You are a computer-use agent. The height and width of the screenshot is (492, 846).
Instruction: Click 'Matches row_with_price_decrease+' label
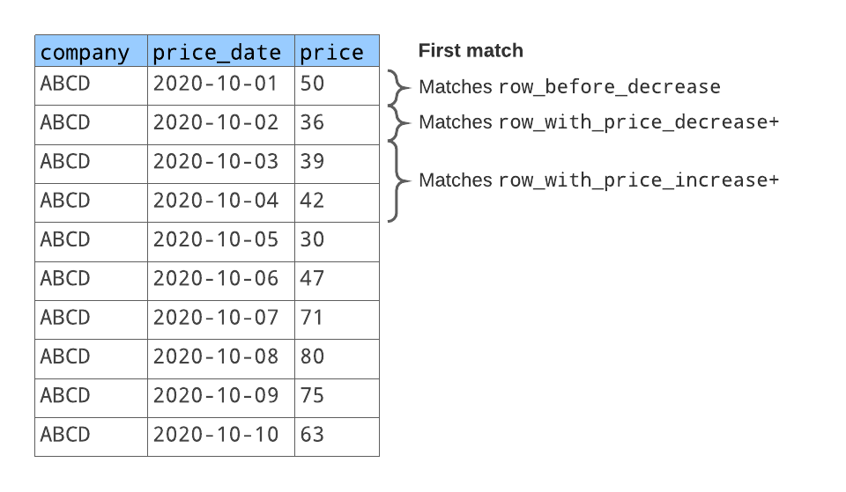(598, 122)
